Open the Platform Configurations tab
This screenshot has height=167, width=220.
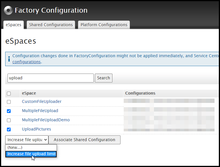coord(104,25)
